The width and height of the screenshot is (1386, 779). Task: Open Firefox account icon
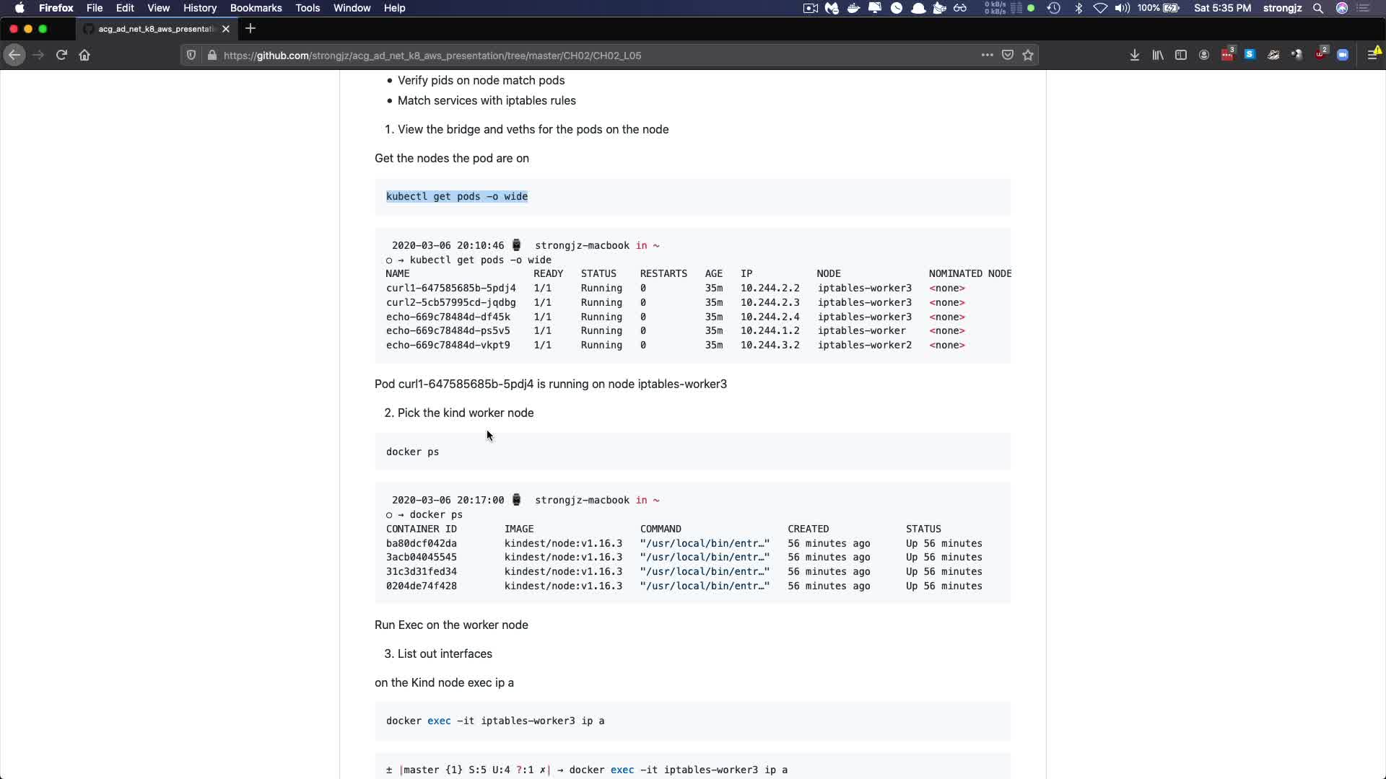point(1204,55)
